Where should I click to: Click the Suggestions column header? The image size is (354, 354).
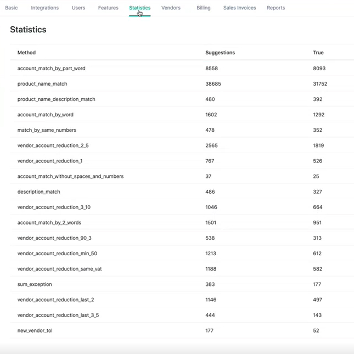click(220, 53)
